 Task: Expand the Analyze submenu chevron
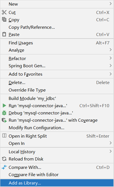click(111, 50)
